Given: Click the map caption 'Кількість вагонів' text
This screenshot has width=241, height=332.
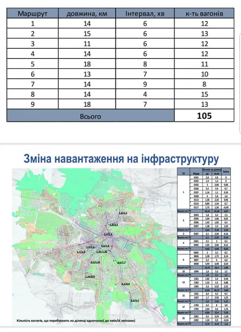Looking at the screenshot, I should [x=75, y=320].
